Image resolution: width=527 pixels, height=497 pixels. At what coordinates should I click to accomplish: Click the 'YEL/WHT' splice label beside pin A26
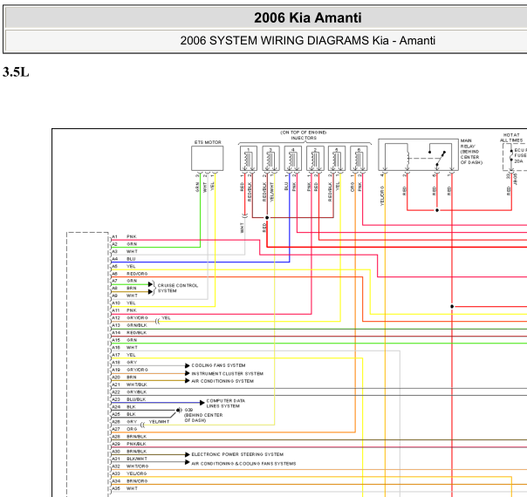point(159,422)
